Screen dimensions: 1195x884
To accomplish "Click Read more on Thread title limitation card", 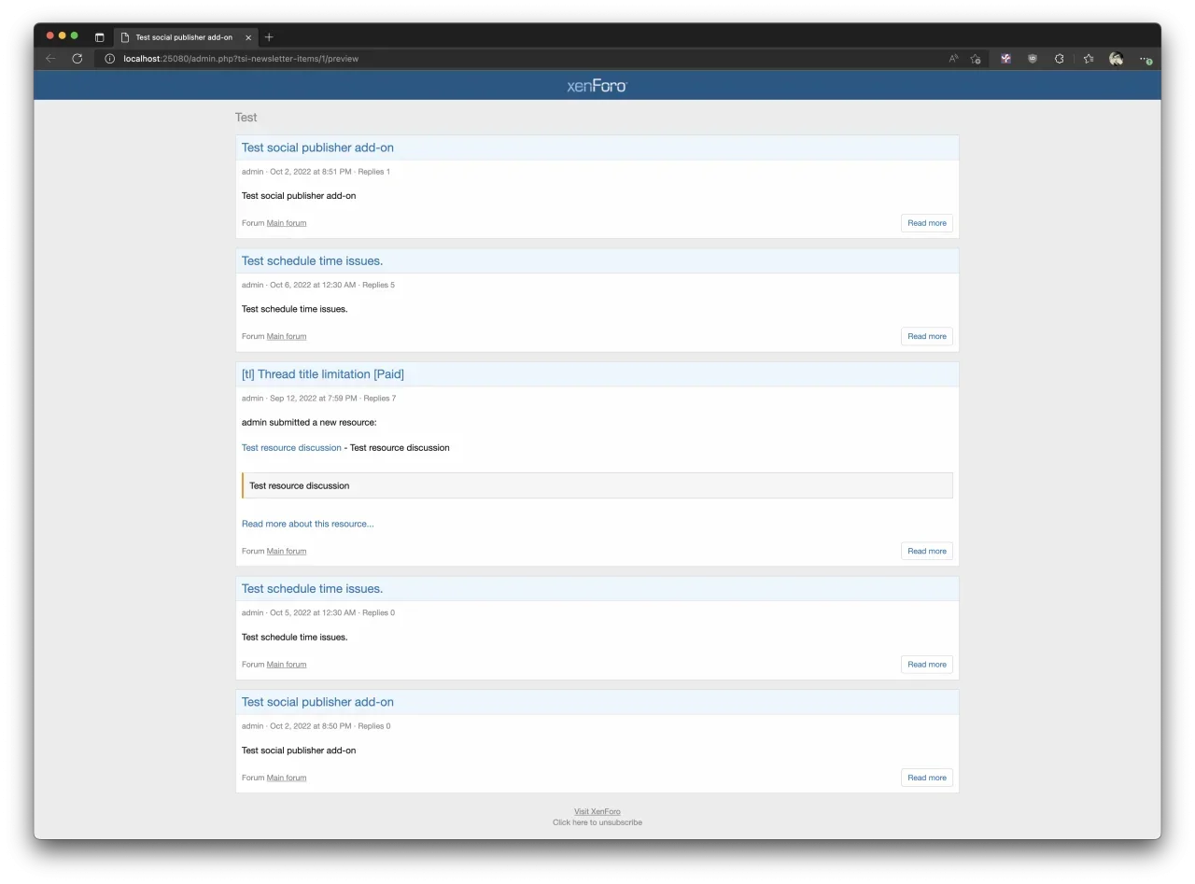I will point(927,551).
